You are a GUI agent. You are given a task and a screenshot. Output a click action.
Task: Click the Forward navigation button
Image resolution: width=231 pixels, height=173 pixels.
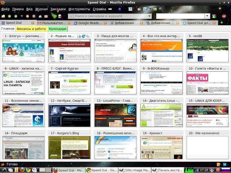coord(16,16)
